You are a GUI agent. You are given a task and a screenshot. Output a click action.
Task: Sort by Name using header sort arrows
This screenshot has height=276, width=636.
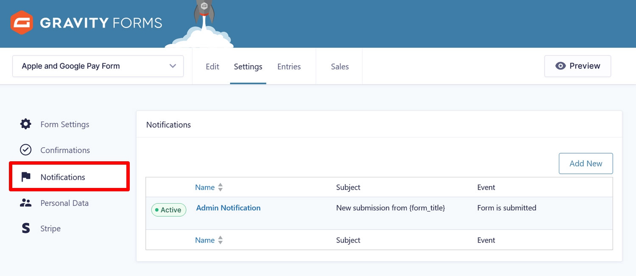point(220,187)
